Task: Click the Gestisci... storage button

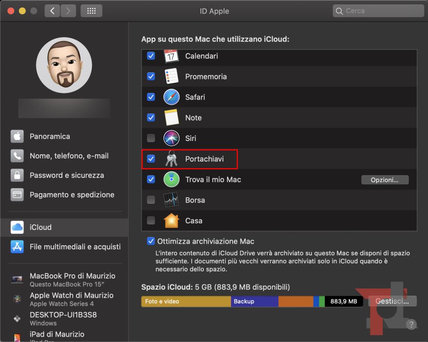Action: [392, 301]
